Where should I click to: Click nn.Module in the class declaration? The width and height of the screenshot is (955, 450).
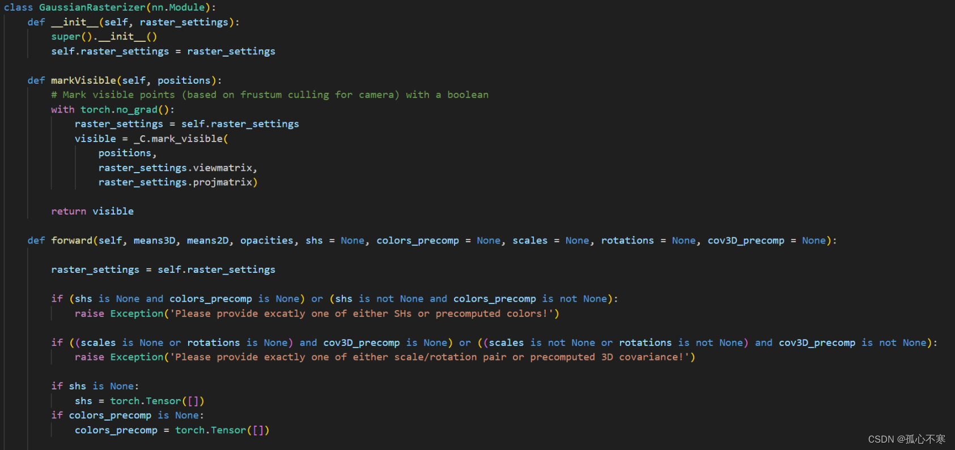pyautogui.click(x=177, y=7)
